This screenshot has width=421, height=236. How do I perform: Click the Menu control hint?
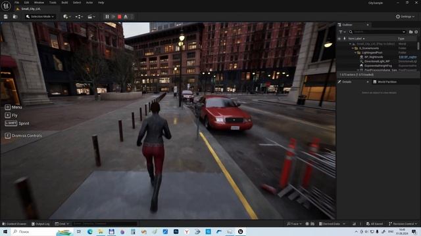coord(13,107)
